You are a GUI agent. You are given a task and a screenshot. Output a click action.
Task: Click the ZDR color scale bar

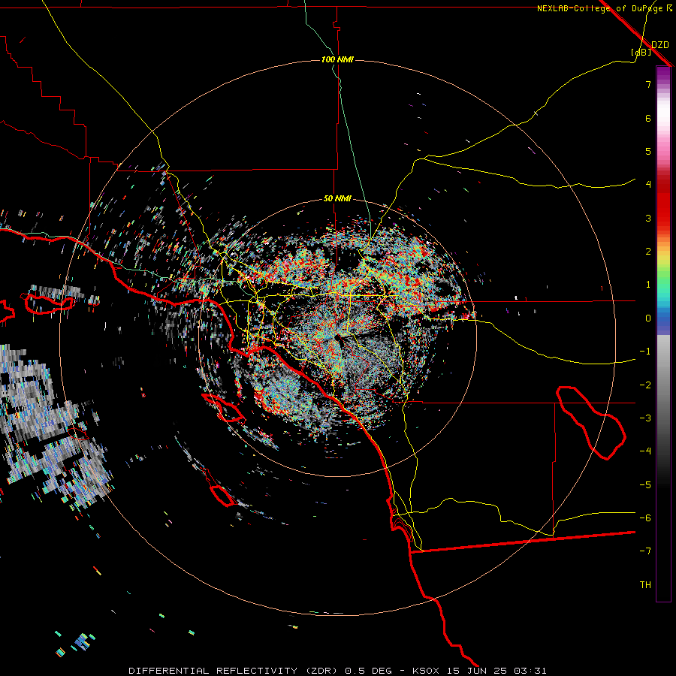[663, 333]
